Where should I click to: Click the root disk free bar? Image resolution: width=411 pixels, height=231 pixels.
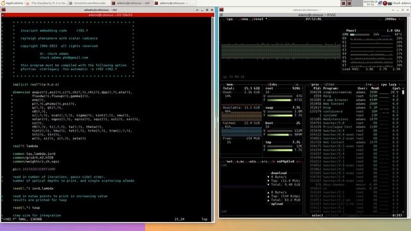280,100
